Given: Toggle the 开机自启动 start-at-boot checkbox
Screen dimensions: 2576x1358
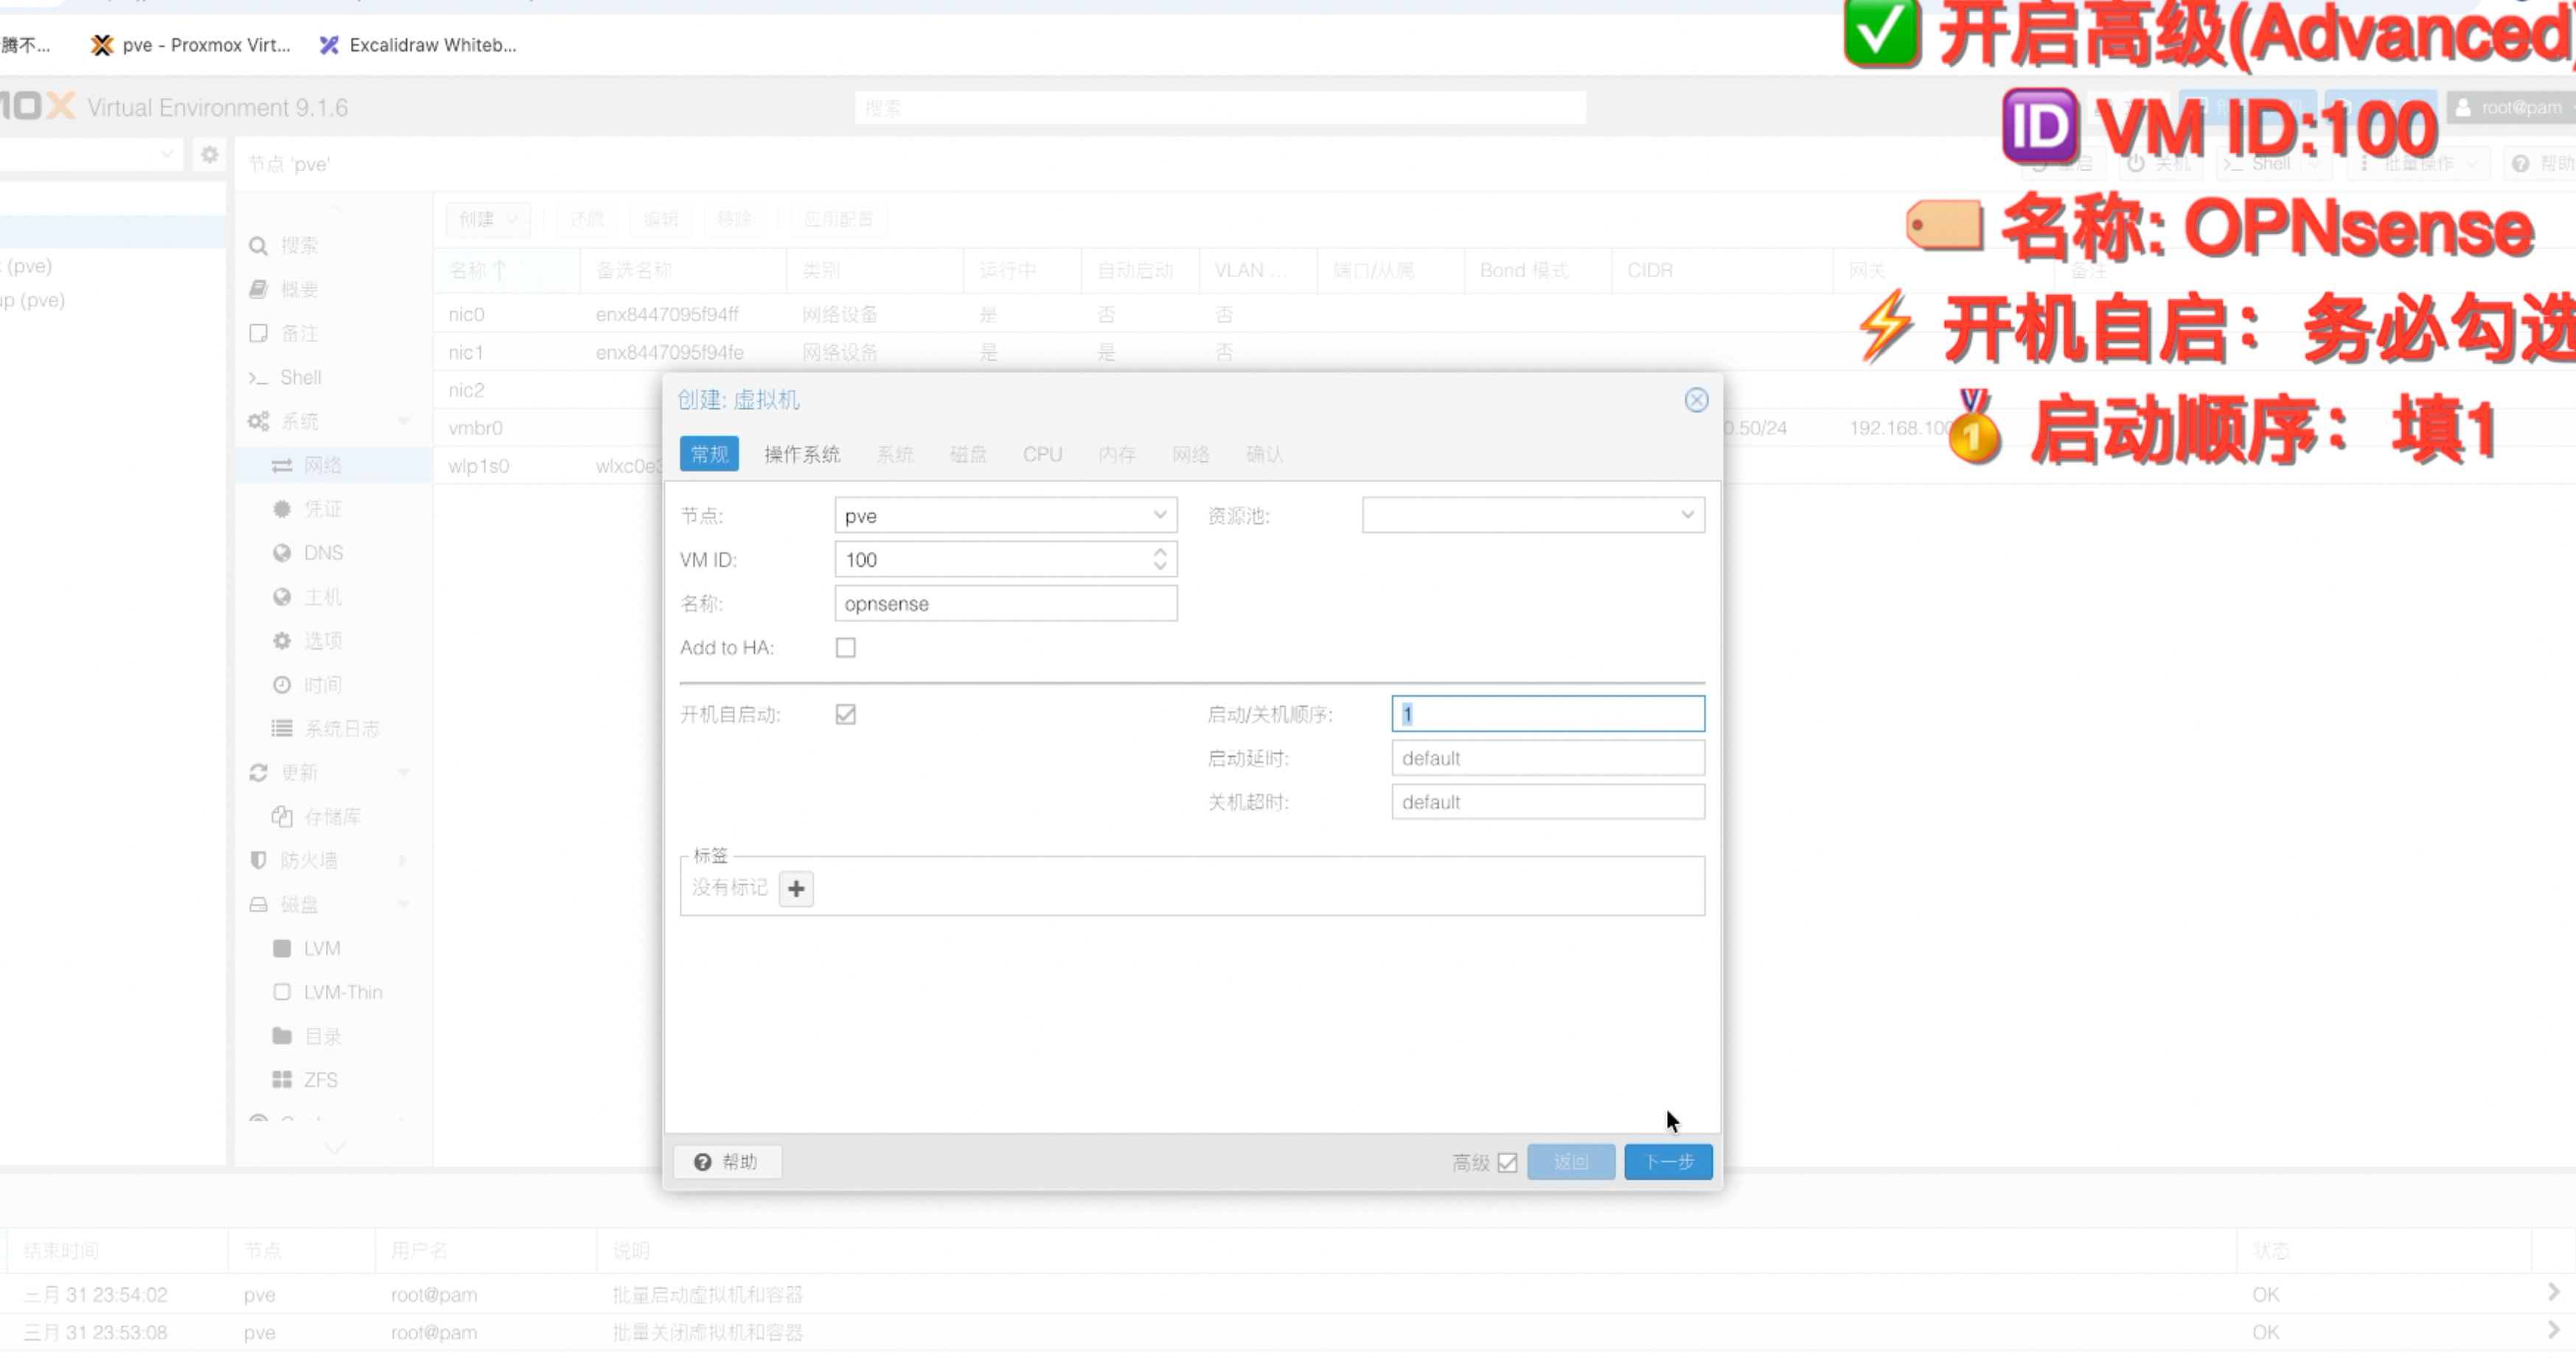Looking at the screenshot, I should click(846, 714).
